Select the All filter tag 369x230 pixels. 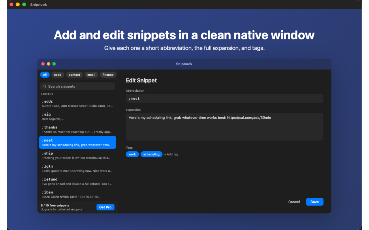(x=45, y=75)
